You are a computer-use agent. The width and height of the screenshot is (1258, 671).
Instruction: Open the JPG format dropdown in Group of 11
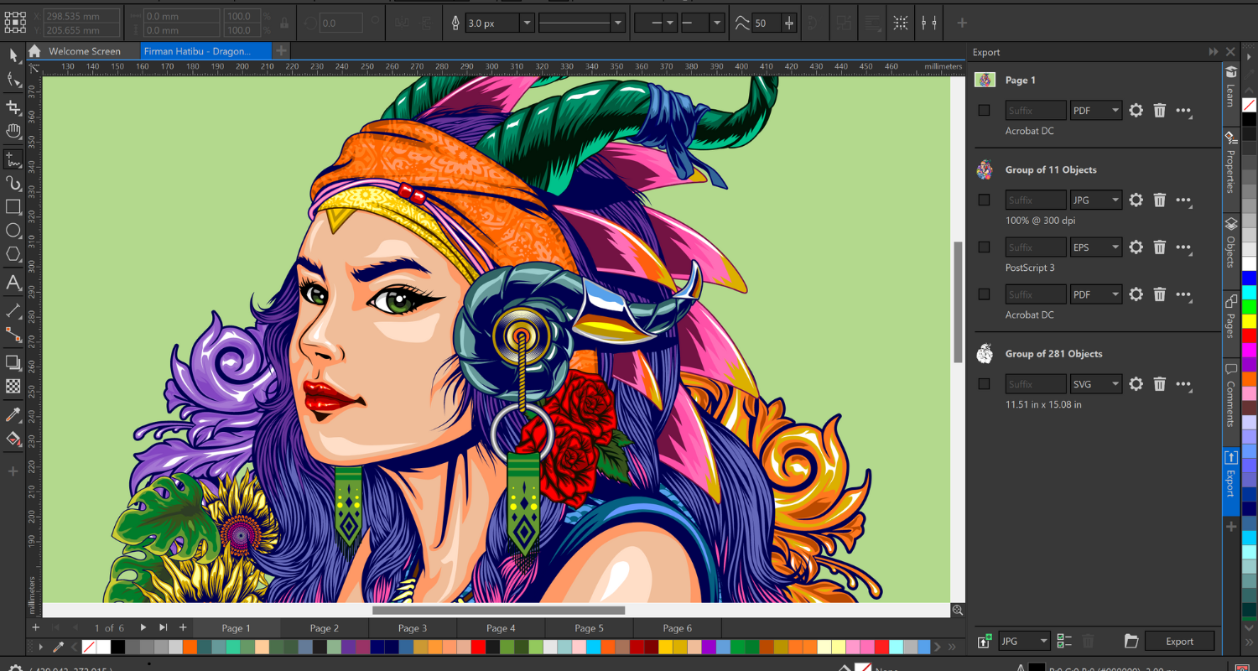[x=1096, y=200]
